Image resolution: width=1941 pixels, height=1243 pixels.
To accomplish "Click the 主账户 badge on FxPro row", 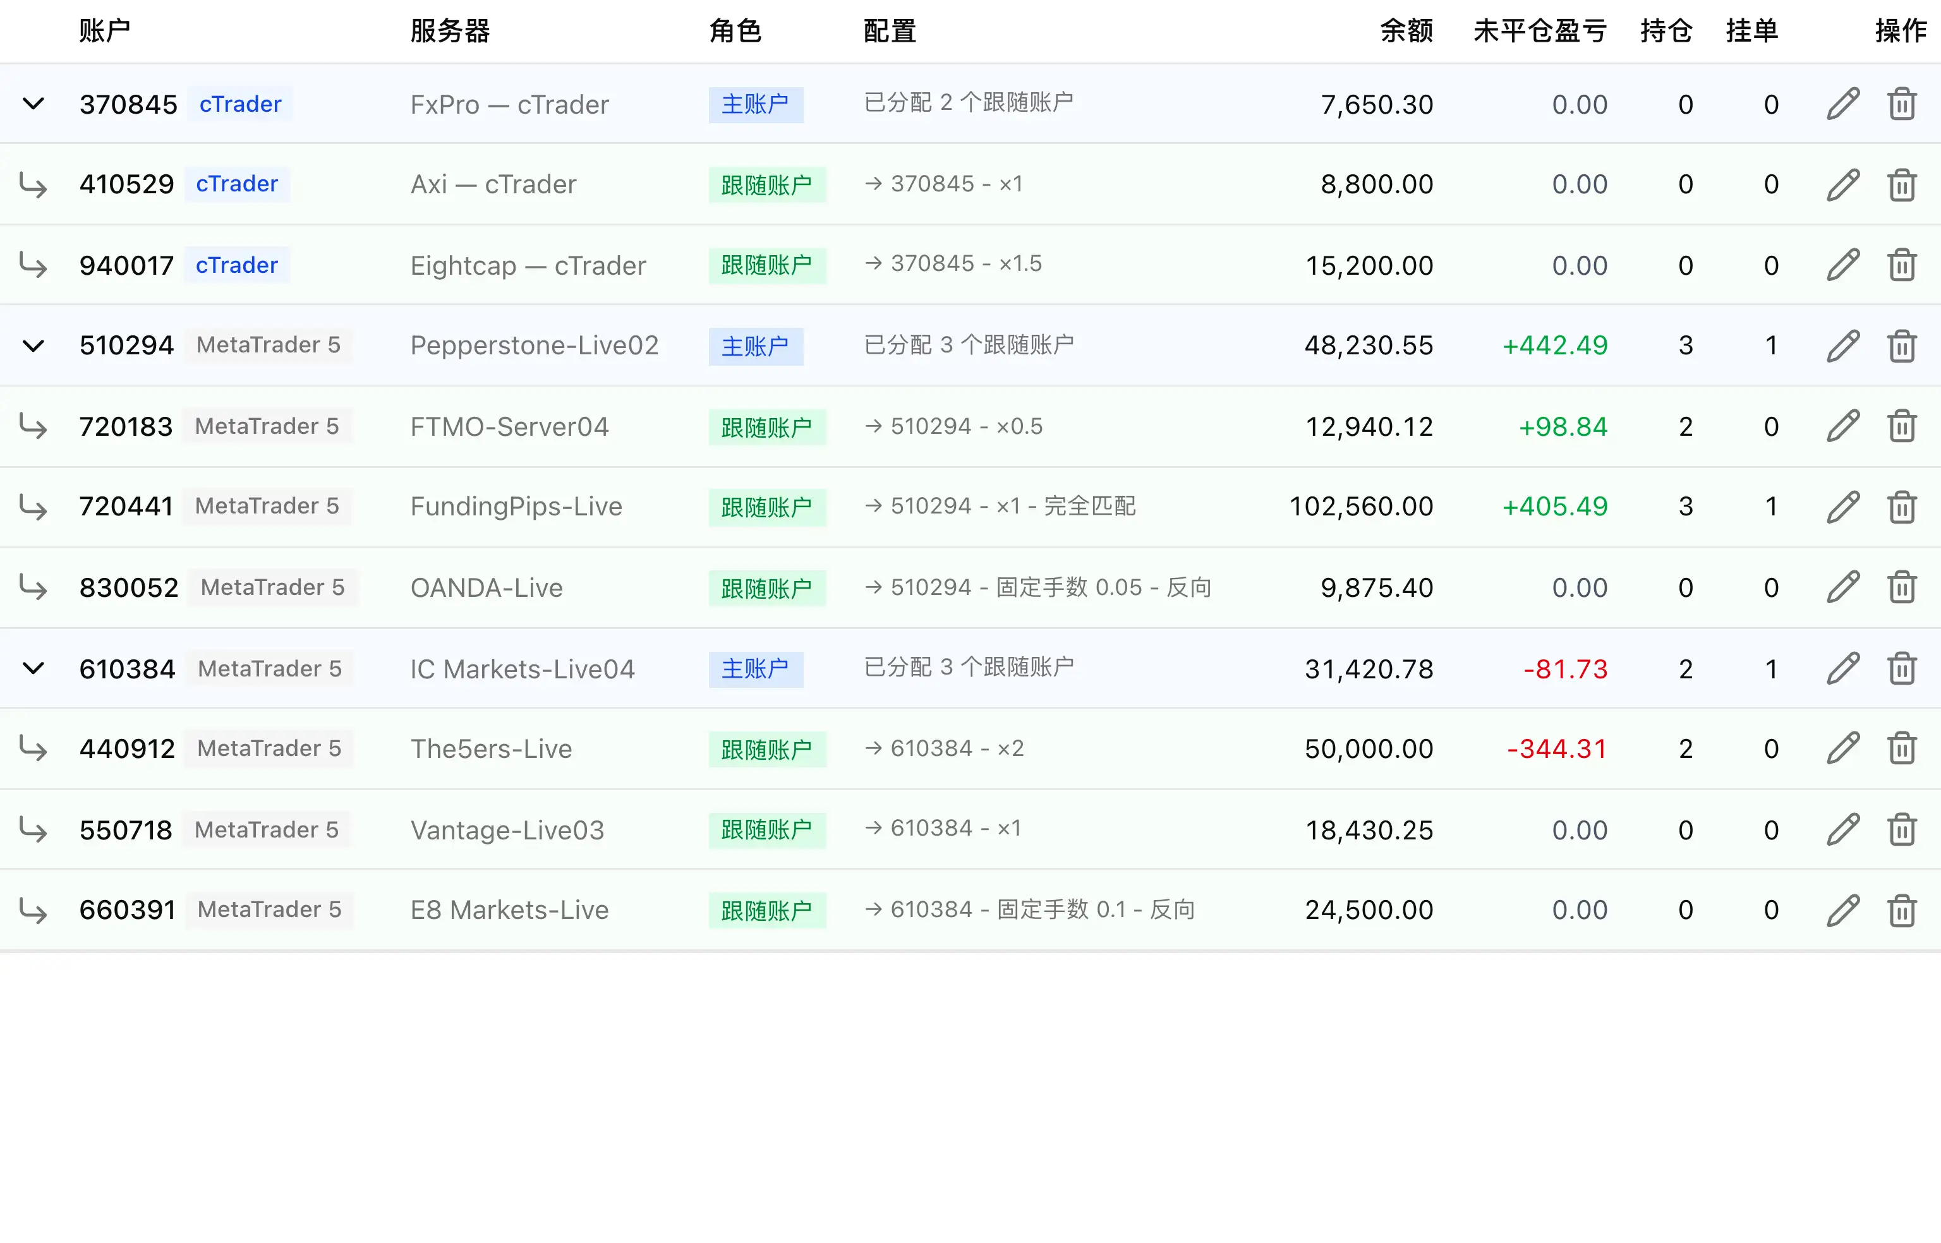I will click(756, 105).
